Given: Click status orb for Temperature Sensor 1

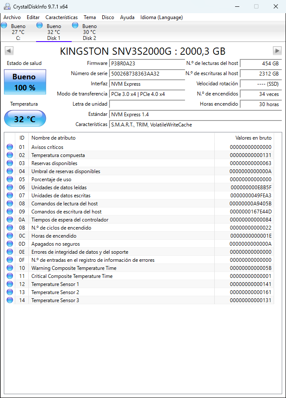Looking at the screenshot, I should [x=10, y=284].
